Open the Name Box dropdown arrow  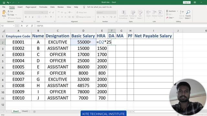(14, 26)
